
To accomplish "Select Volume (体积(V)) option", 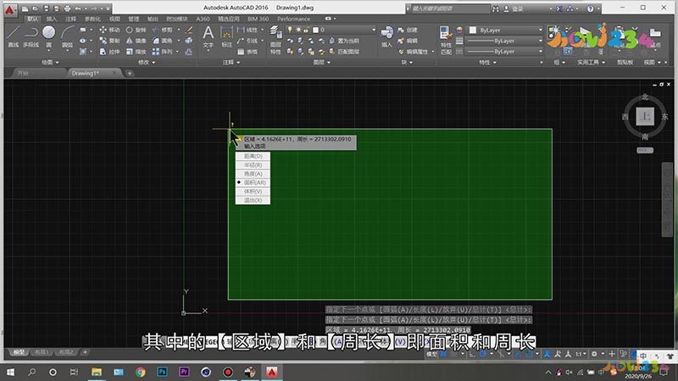I will click(253, 191).
